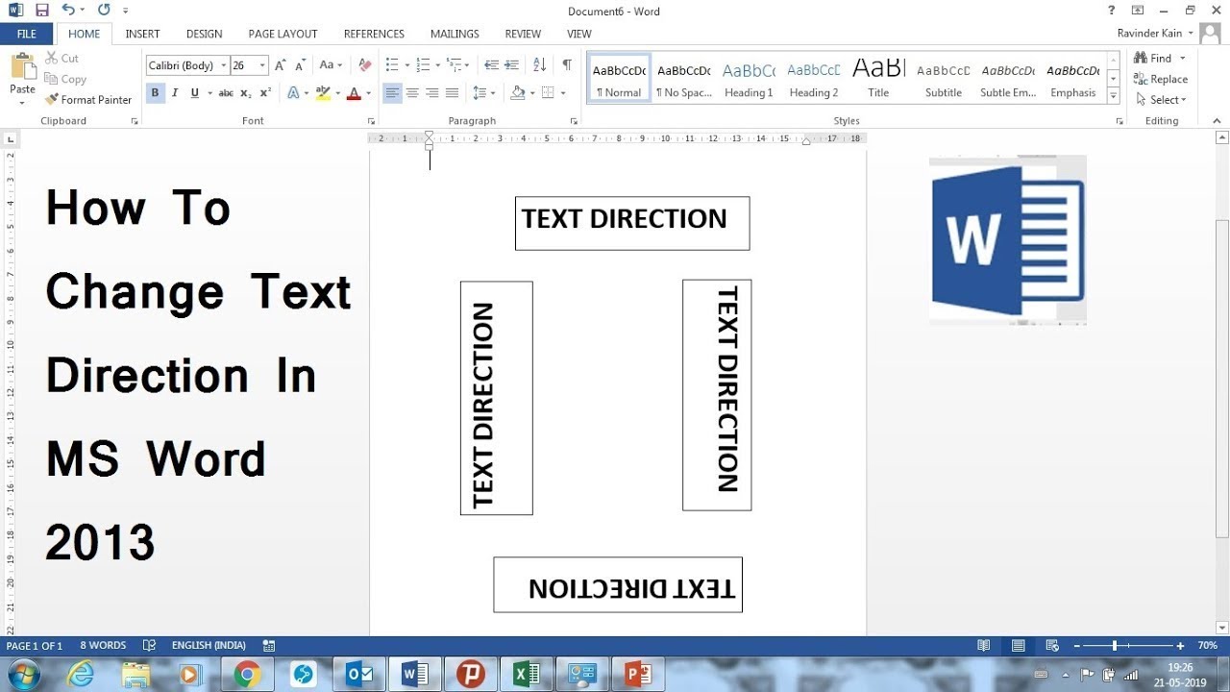The height and width of the screenshot is (692, 1230).
Task: Open the bullets list dropdown
Action: click(406, 65)
